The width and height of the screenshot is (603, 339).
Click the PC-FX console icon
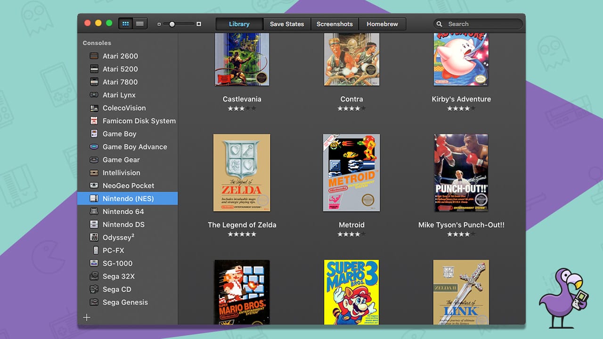93,250
